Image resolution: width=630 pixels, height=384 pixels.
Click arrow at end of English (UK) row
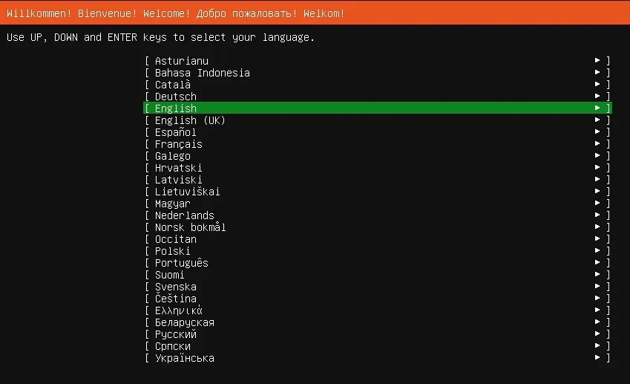(x=597, y=120)
